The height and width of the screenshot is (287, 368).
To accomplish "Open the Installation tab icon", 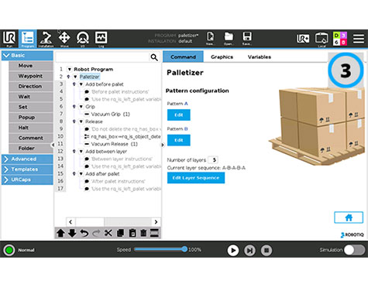I will tap(46, 39).
